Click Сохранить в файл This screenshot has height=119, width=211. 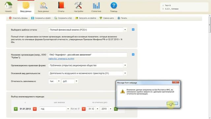tap(41, 18)
